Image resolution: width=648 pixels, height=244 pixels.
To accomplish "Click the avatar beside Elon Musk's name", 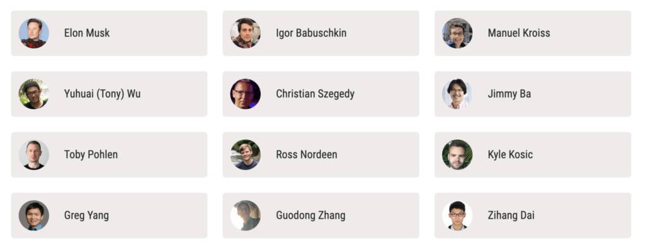I will point(34,33).
